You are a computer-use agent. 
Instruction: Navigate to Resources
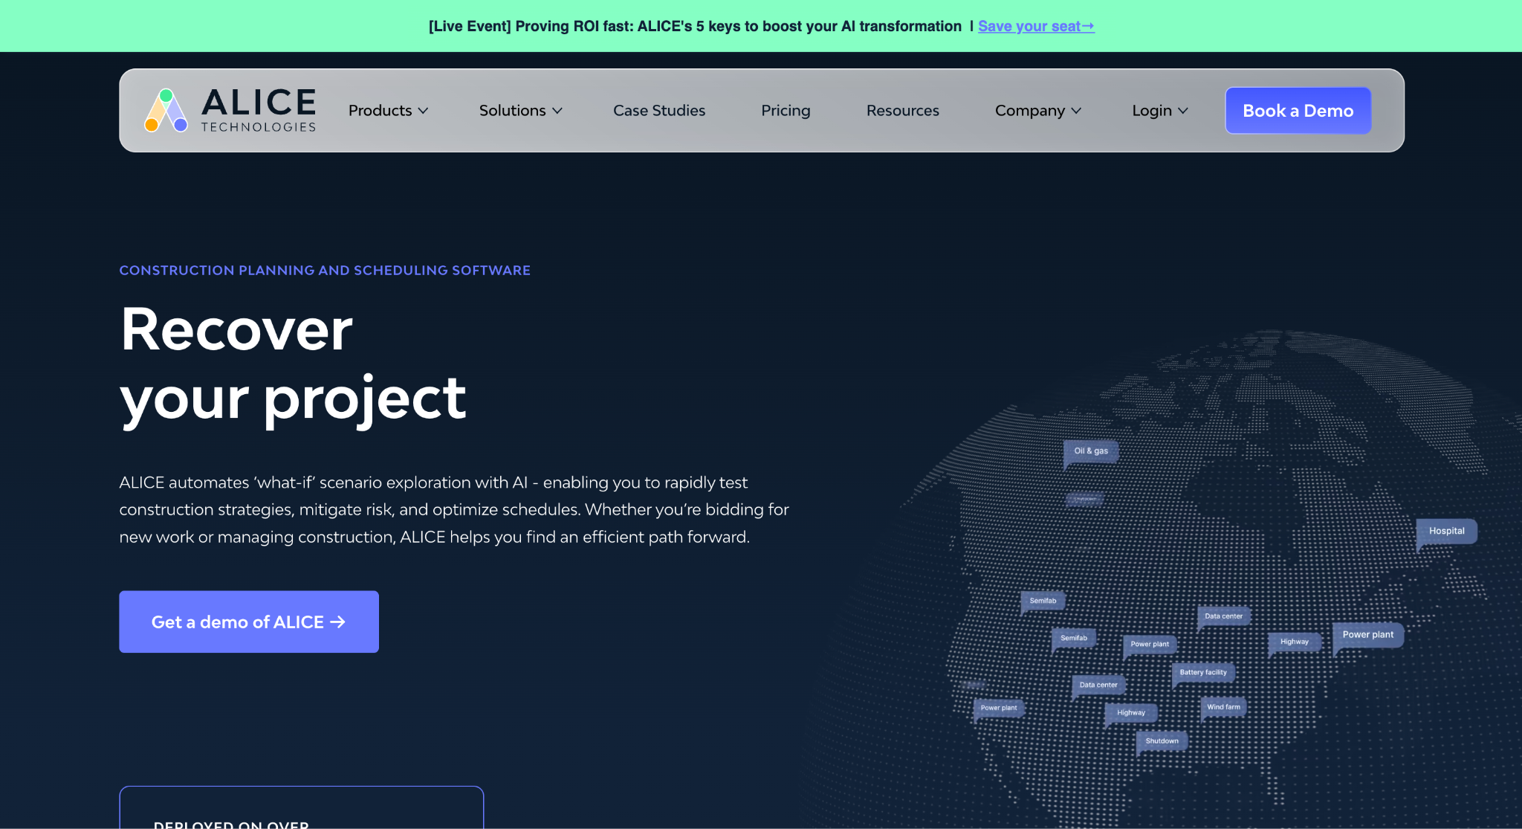pos(902,111)
